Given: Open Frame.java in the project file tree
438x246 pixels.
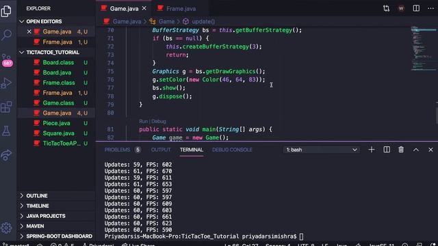Looking at the screenshot, I should coord(56,93).
